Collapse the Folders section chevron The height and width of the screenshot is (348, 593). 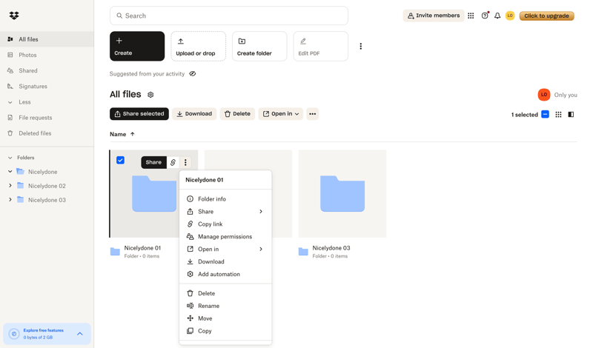10,158
